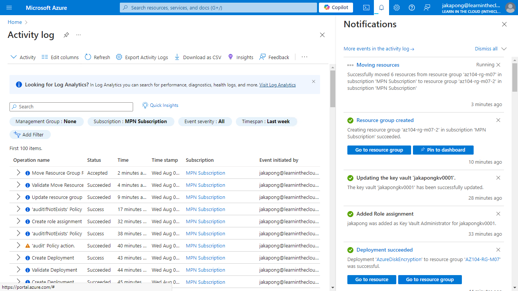Dismiss Resource group created notification
The image size is (518, 291).
click(498, 120)
